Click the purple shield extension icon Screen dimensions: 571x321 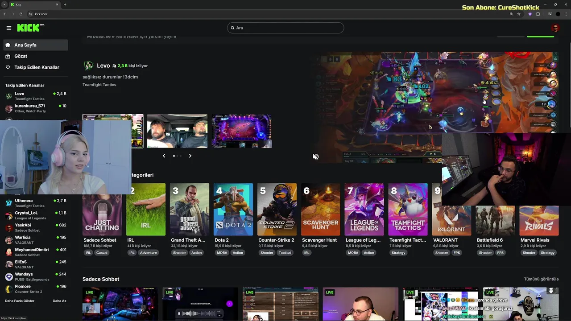(x=530, y=14)
